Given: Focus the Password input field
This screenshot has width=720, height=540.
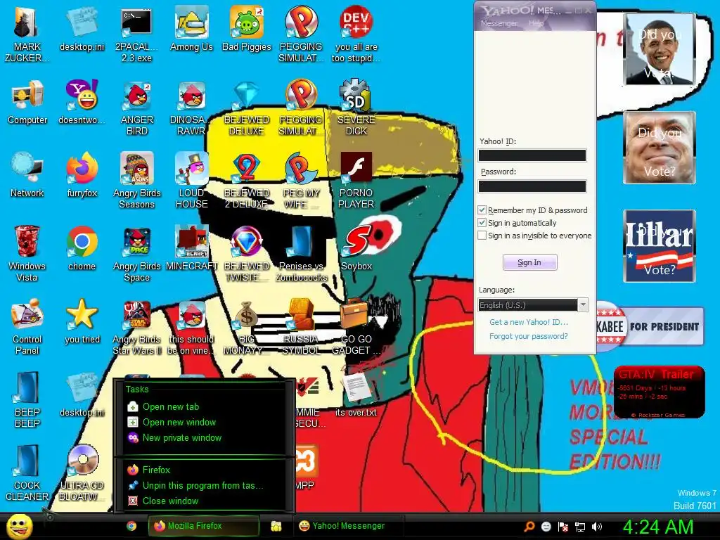Looking at the screenshot, I should pos(532,186).
